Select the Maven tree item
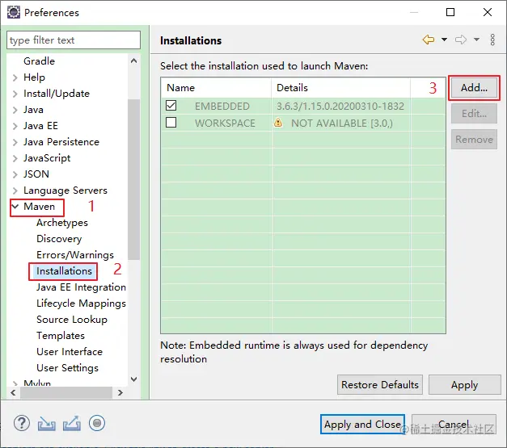This screenshot has height=448, width=507. (x=39, y=207)
